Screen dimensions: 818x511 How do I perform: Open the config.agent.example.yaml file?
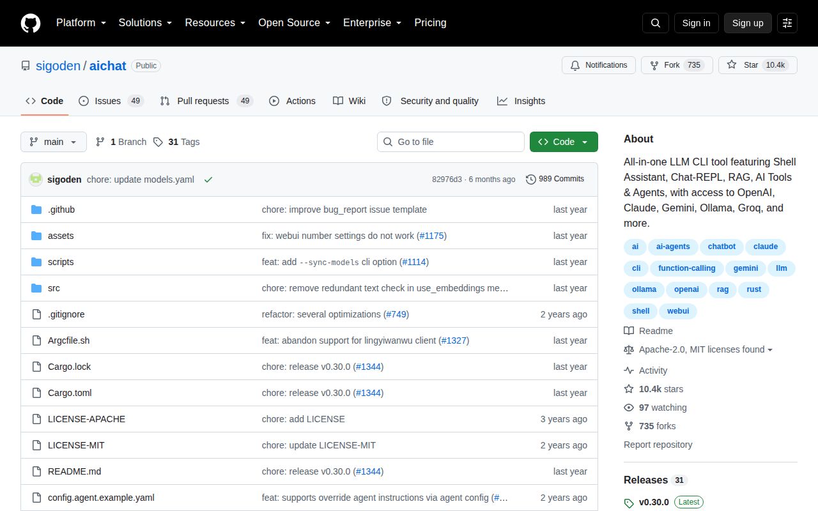[101, 498]
